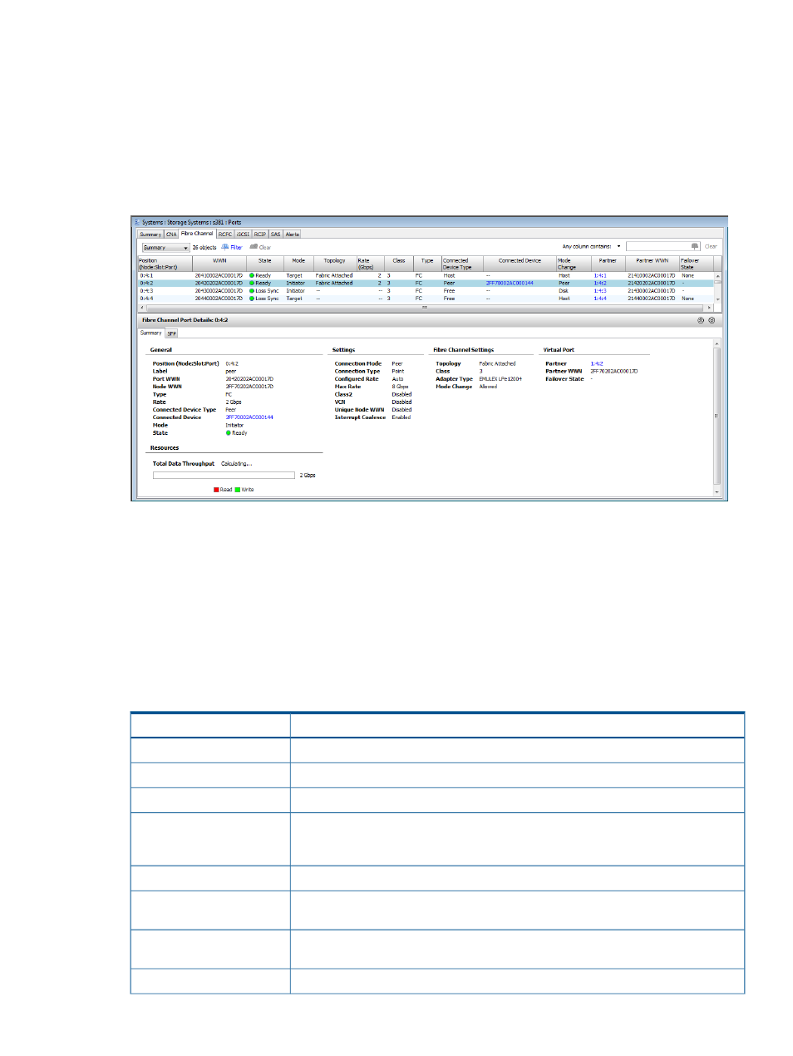This screenshot has height=1056, width=793.
Task: Select the port row 0:4:4
Action: [x=426, y=299]
